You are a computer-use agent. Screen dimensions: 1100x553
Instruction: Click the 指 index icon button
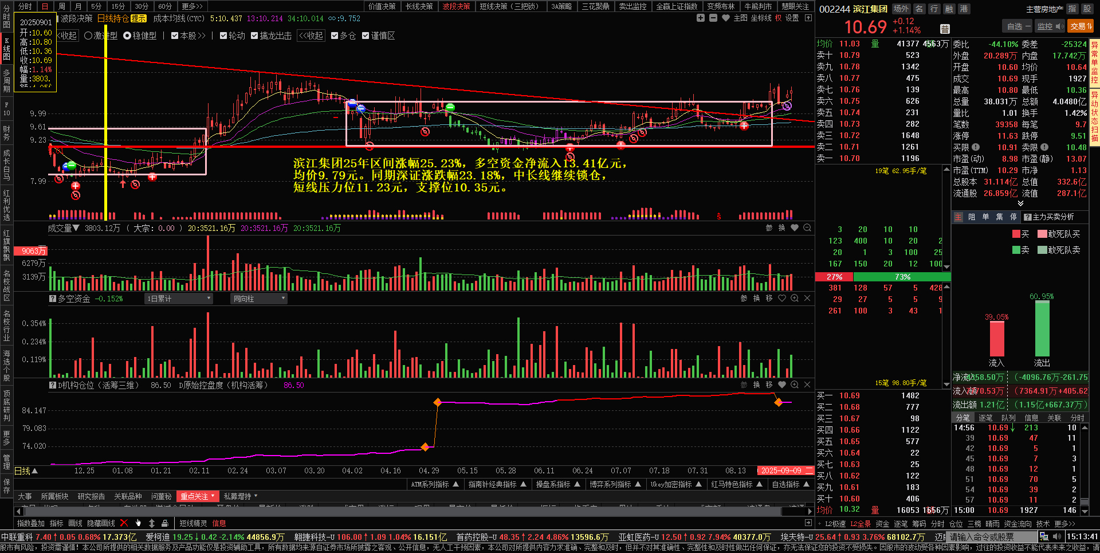1072,9
